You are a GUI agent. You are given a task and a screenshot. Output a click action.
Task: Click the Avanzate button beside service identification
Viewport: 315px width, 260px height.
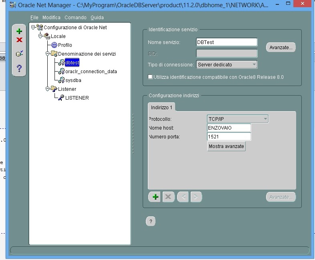[x=281, y=47]
